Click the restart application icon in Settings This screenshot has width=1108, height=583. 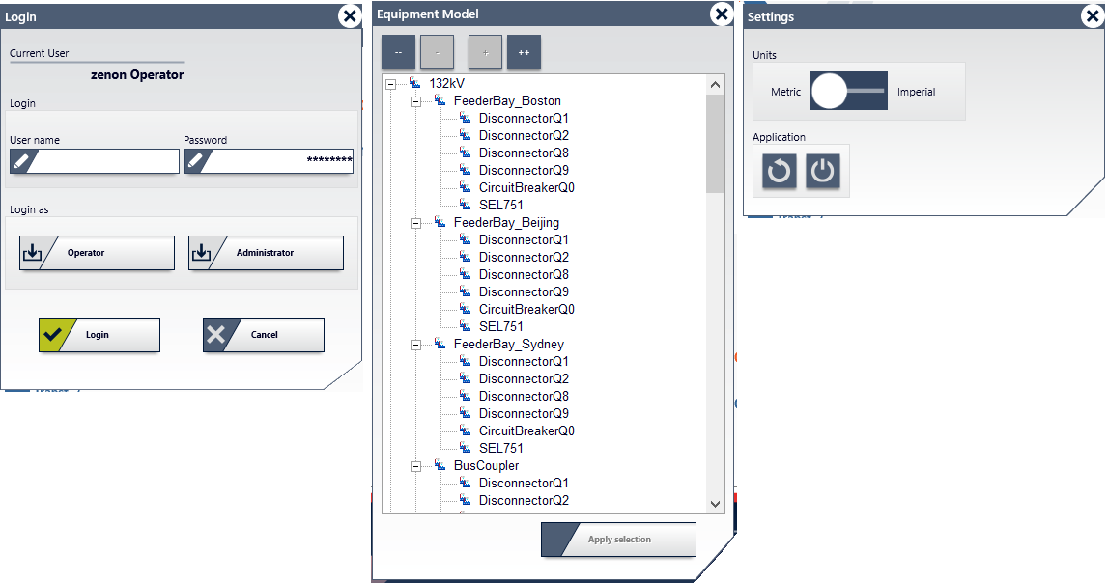click(779, 172)
